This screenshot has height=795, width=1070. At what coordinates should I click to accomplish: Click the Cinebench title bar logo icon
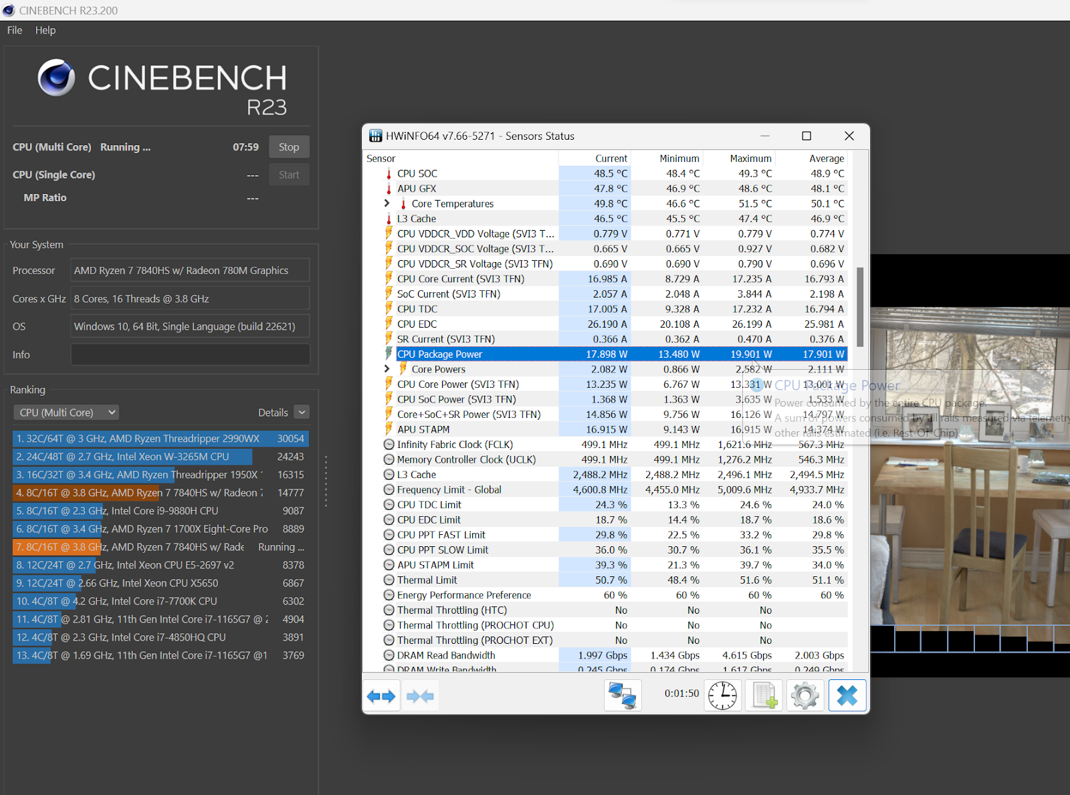9,11
